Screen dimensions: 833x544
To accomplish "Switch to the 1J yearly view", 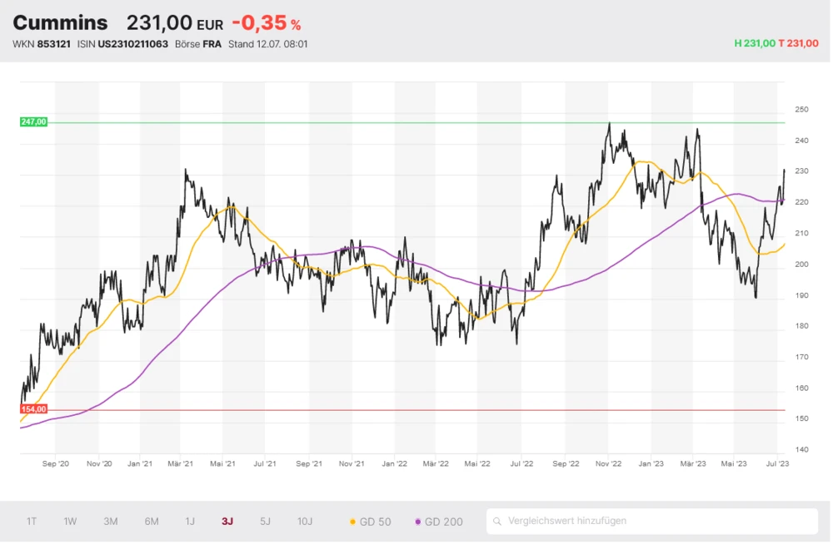I will pyautogui.click(x=190, y=522).
